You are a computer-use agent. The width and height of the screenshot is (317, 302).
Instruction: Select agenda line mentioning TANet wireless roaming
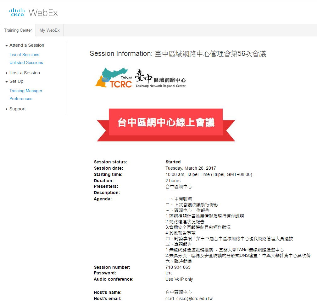pyautogui.click(x=225, y=250)
